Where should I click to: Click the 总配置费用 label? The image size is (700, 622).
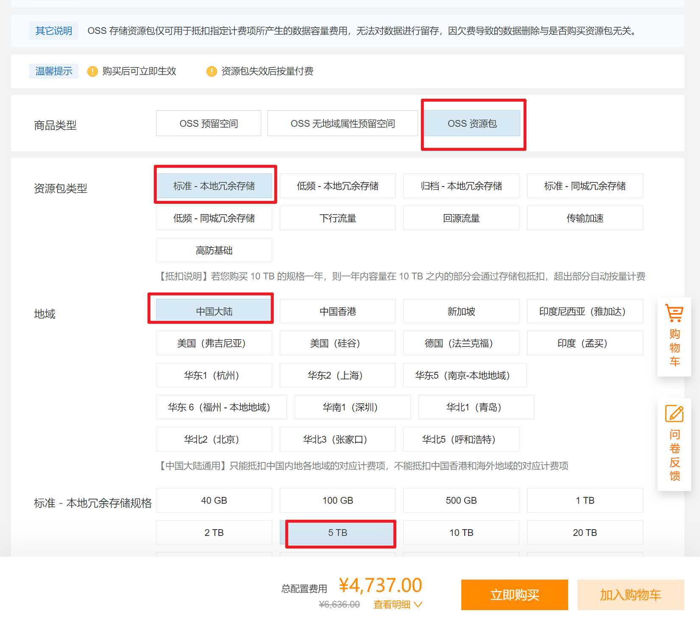coord(304,589)
